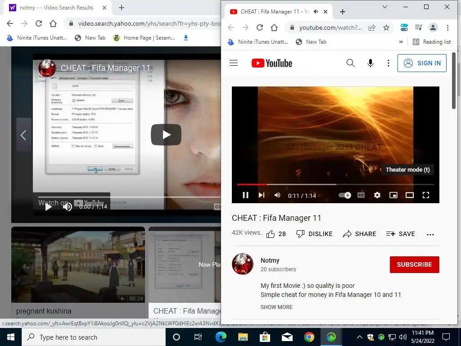Toggle autoplay switch in YouTube player
461x346 pixels.
point(344,196)
